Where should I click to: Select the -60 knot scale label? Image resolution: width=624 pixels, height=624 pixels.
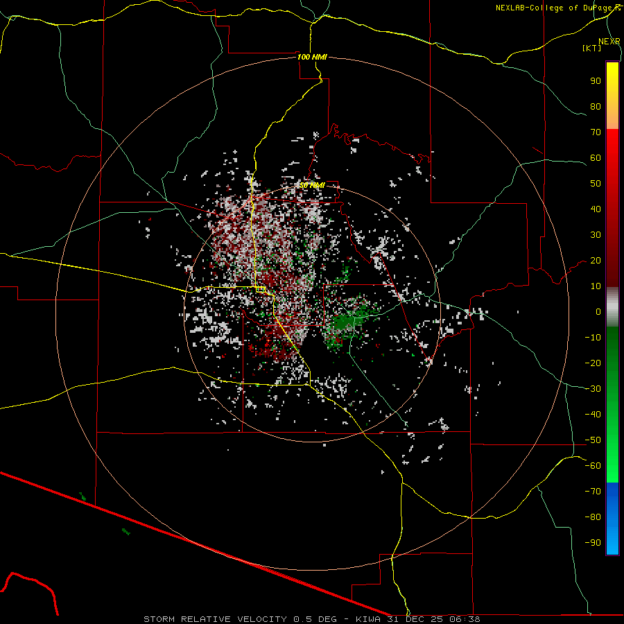pos(593,466)
